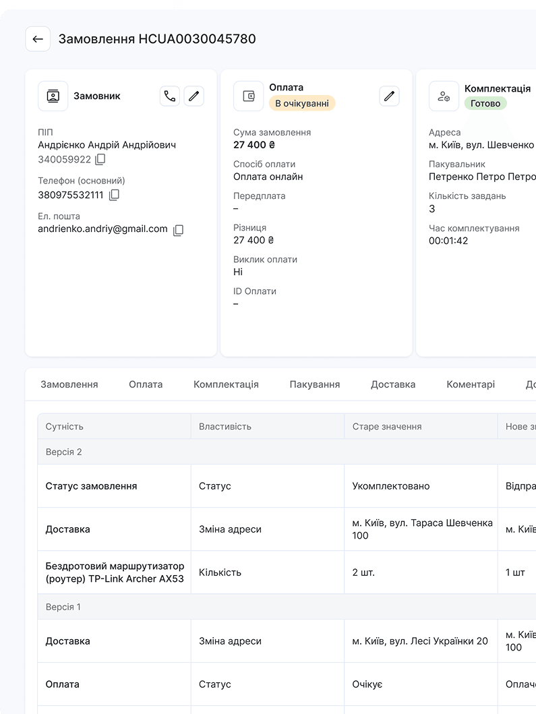Open the Замовлення tab
This screenshot has width=536, height=714.
tap(69, 384)
